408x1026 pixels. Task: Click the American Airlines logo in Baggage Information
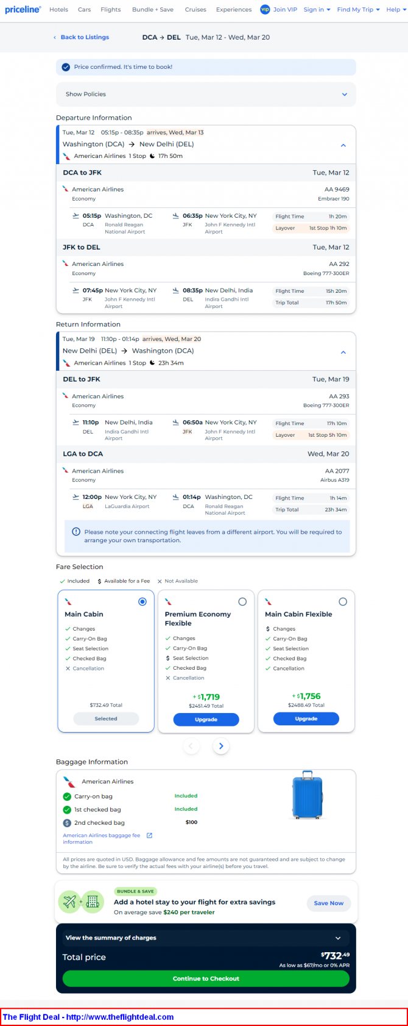pos(69,781)
